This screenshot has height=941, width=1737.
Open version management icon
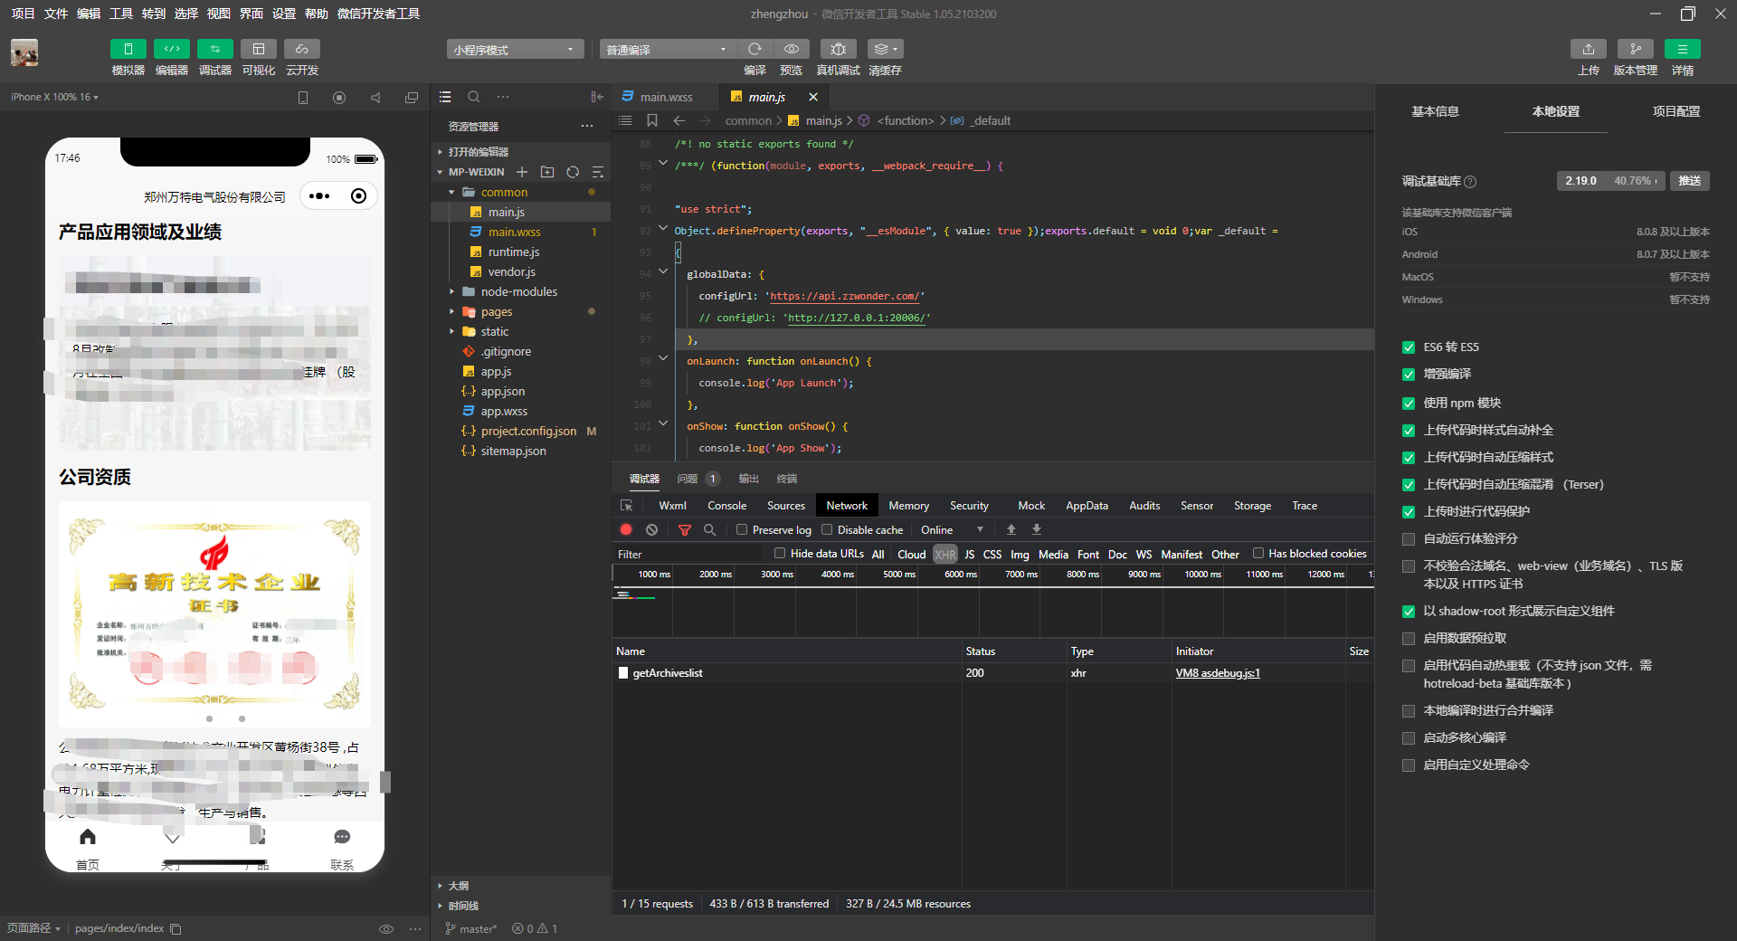[1635, 49]
